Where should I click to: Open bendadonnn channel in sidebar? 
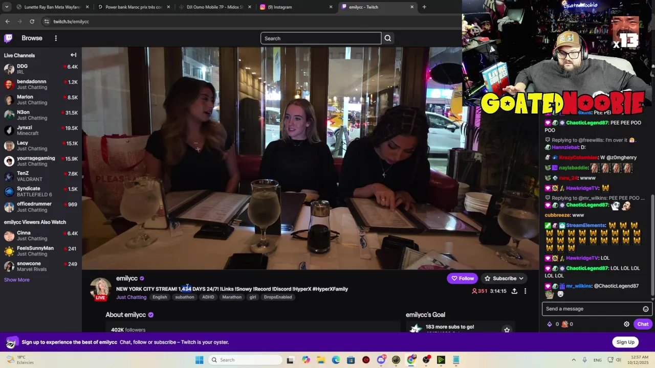point(41,84)
